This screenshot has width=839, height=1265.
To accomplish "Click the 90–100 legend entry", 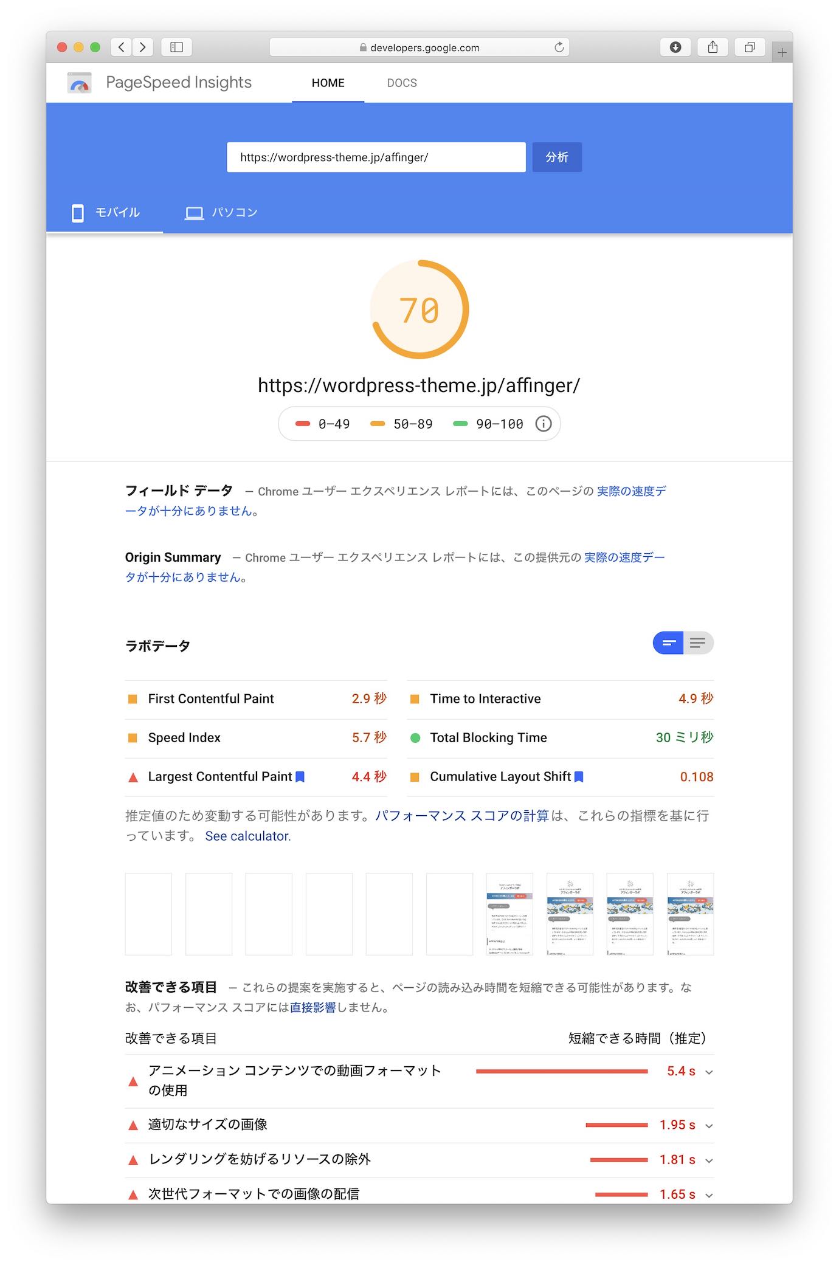I will click(x=488, y=424).
